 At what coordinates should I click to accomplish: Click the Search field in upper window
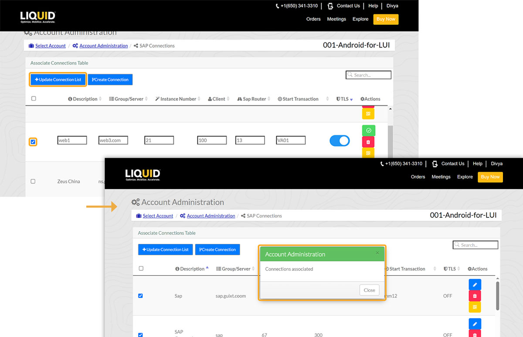pyautogui.click(x=369, y=75)
